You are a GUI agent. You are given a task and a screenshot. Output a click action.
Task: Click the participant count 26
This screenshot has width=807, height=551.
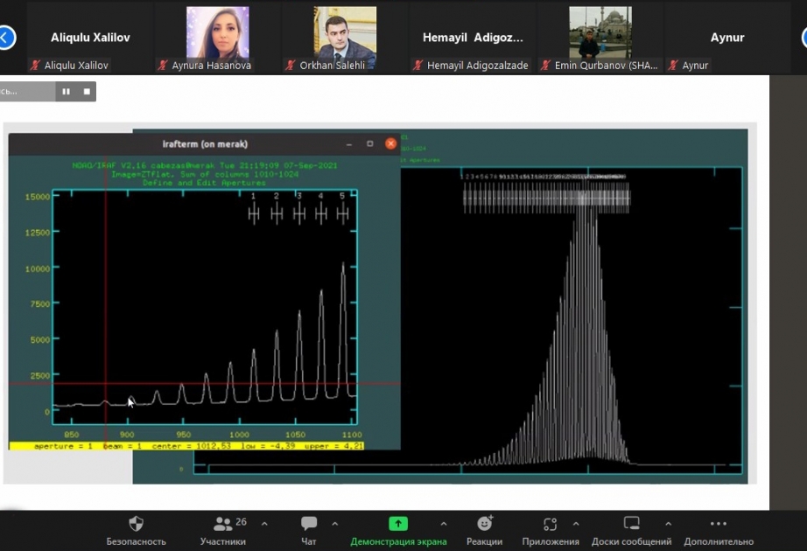241,521
